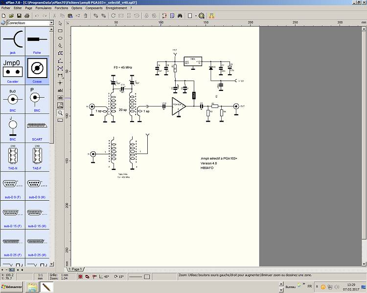Open the Composants menu

coord(94,8)
